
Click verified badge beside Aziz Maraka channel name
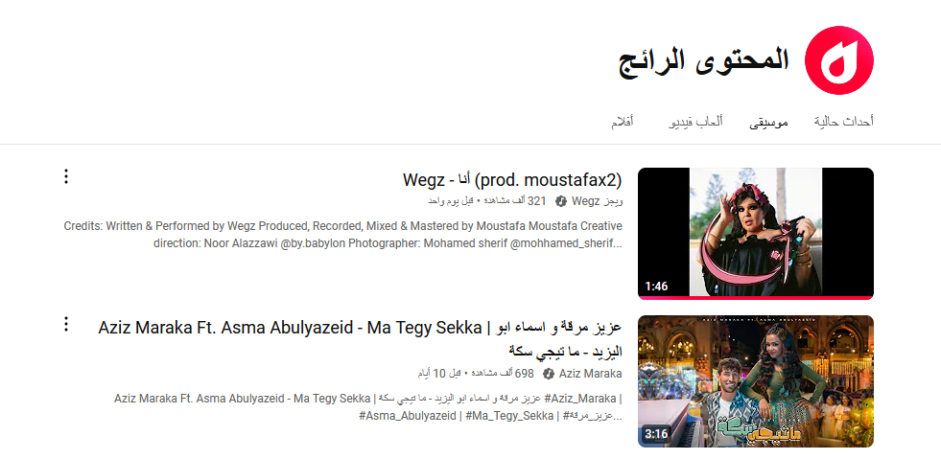(549, 374)
